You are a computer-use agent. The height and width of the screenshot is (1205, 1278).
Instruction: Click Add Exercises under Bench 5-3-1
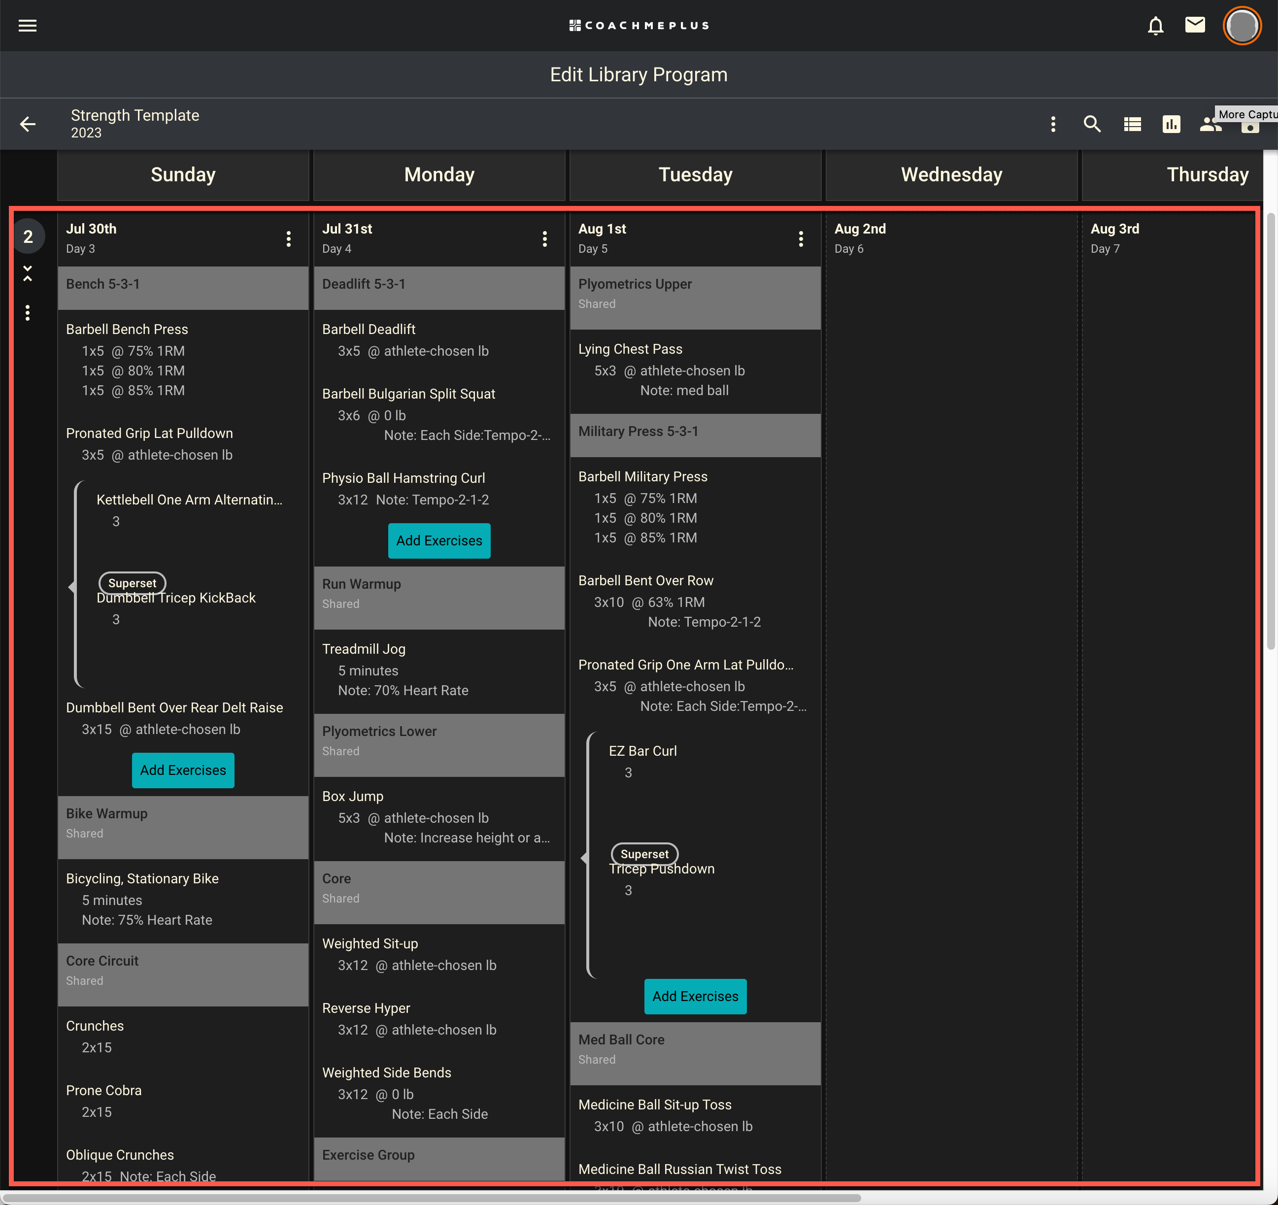(183, 770)
